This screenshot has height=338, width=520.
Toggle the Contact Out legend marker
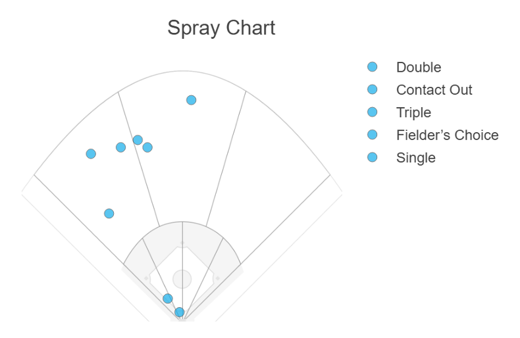372,89
